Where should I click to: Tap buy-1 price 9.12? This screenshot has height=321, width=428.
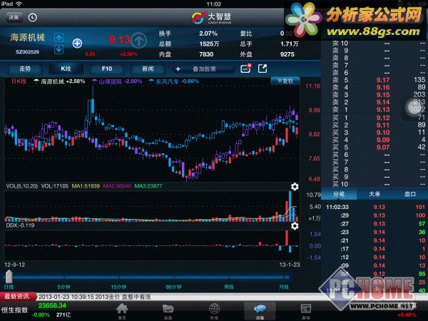pyautogui.click(x=383, y=118)
